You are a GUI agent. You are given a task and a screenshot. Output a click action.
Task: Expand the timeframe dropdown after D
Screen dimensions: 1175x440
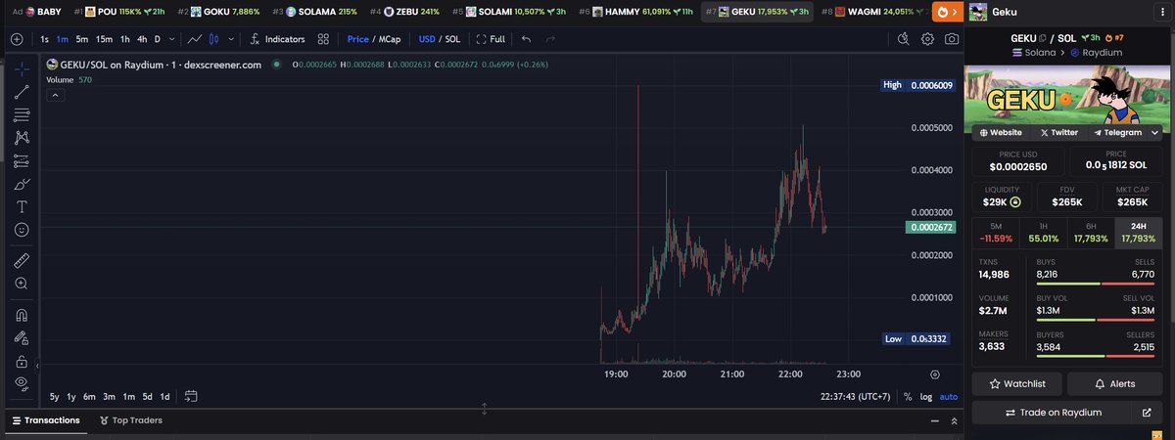pyautogui.click(x=171, y=39)
